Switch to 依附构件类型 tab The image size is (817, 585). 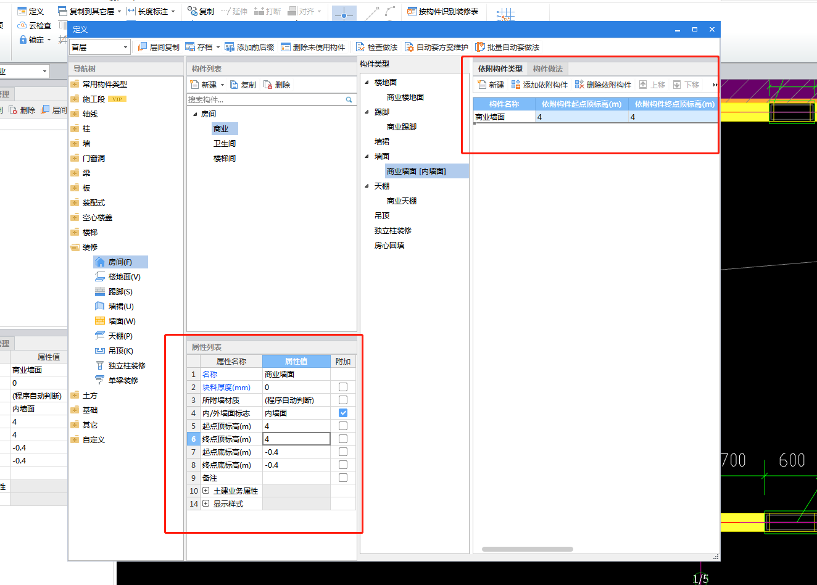click(500, 68)
